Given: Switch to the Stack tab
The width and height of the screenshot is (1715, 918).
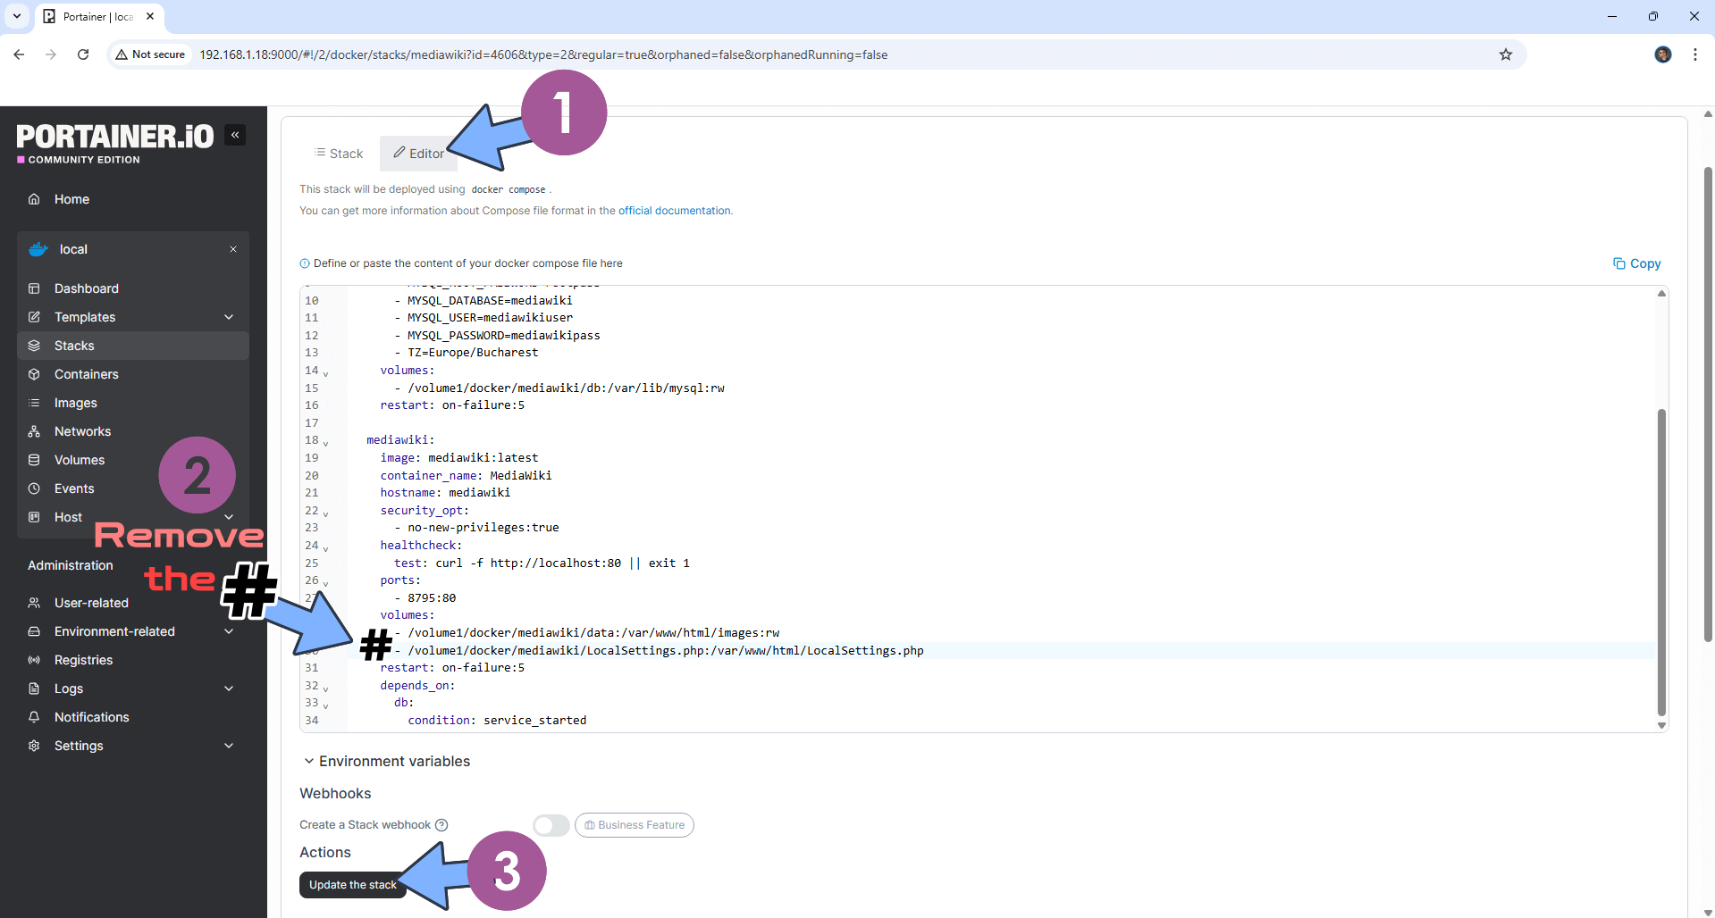Looking at the screenshot, I should [x=339, y=154].
